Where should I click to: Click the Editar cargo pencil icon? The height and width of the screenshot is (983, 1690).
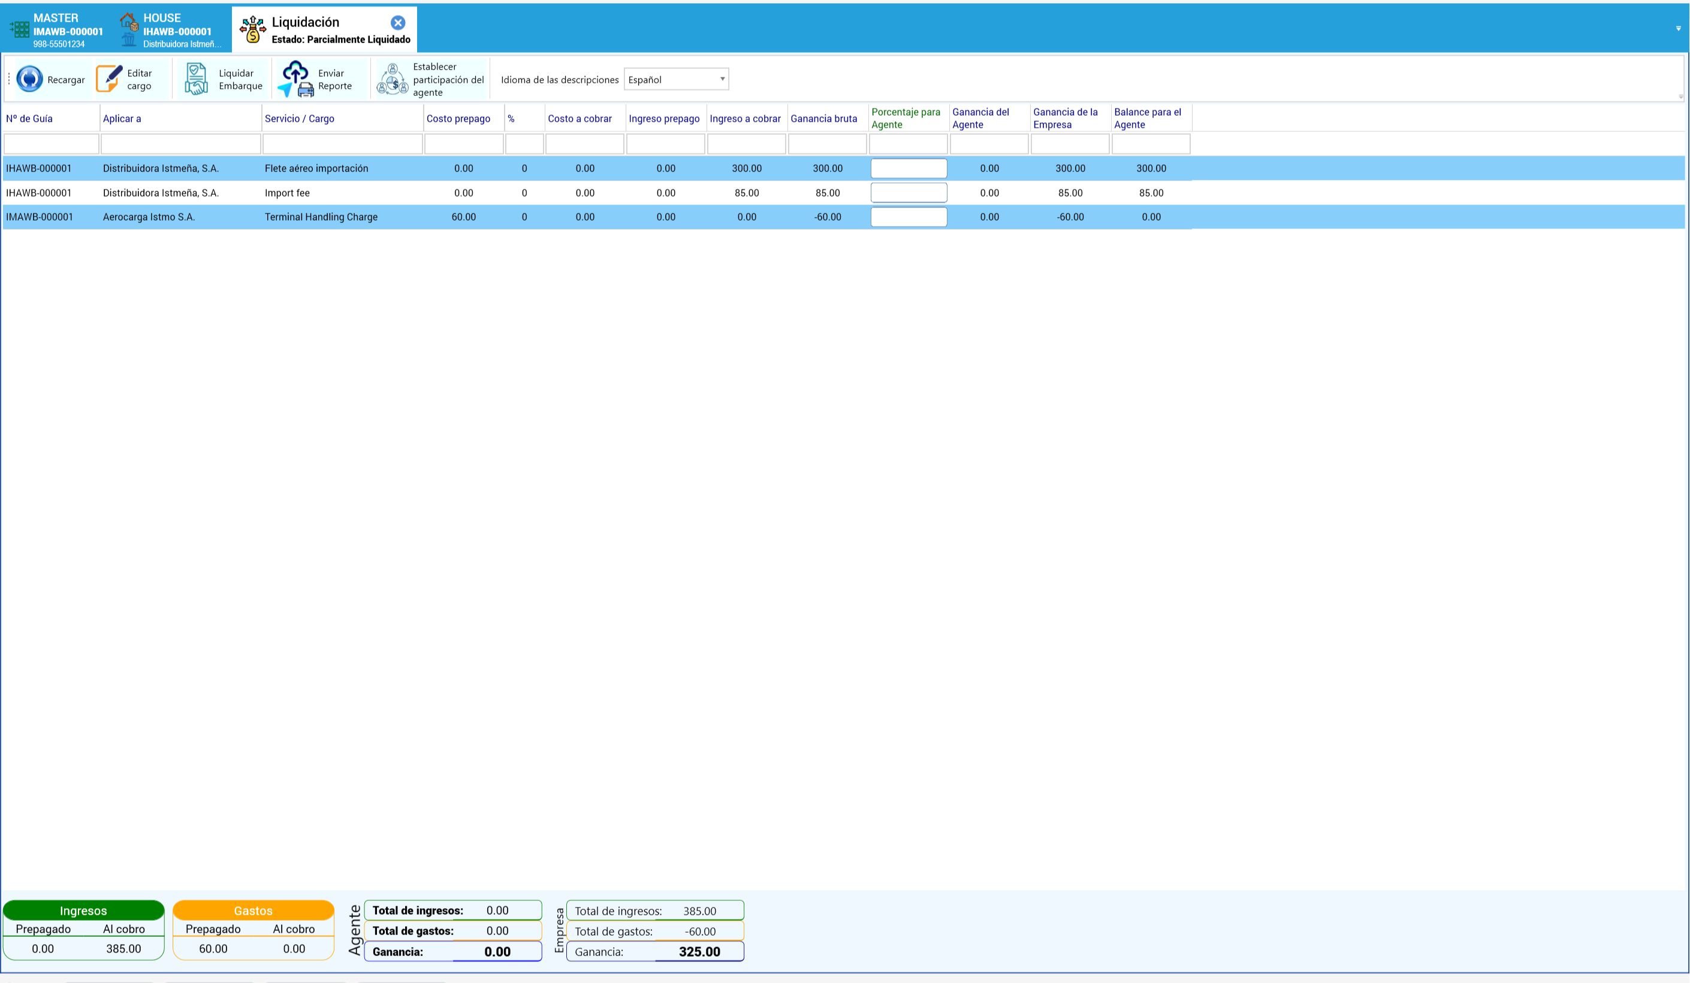click(x=108, y=79)
